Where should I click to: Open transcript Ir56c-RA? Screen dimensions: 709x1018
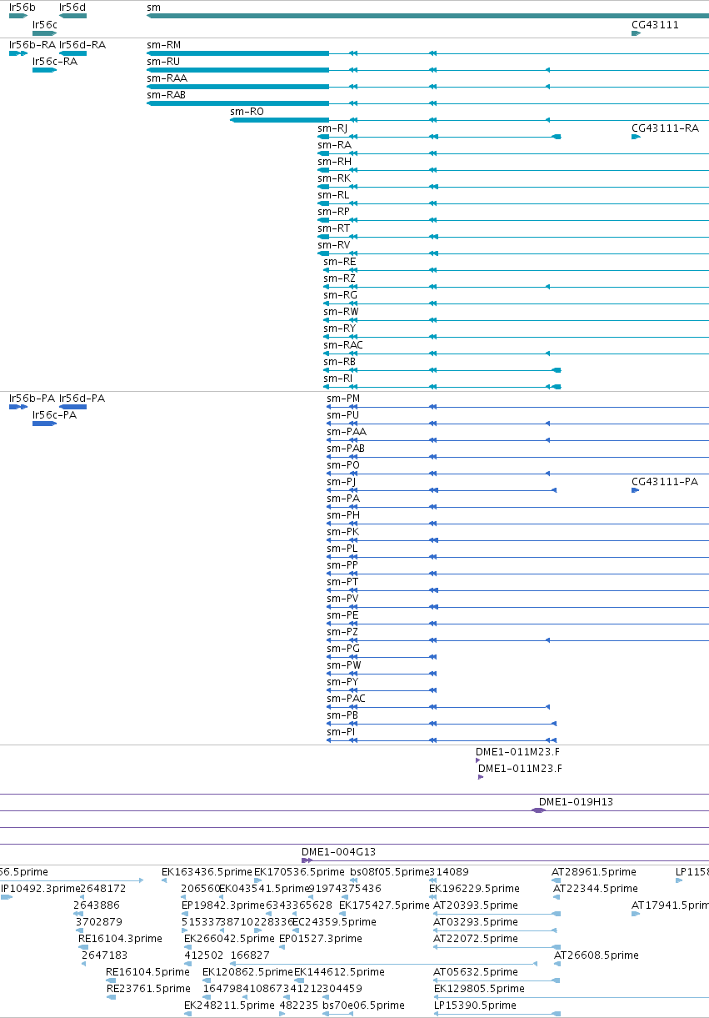[x=55, y=61]
